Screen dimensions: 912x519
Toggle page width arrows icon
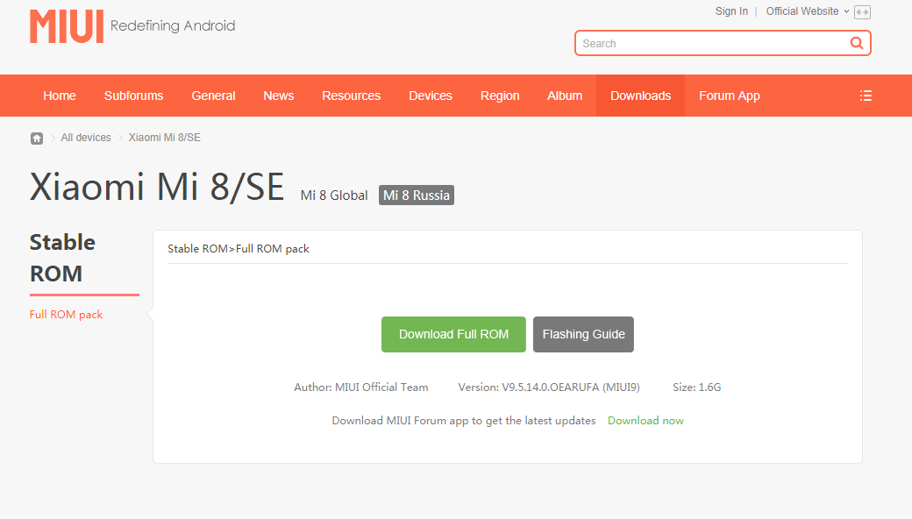[x=863, y=12]
